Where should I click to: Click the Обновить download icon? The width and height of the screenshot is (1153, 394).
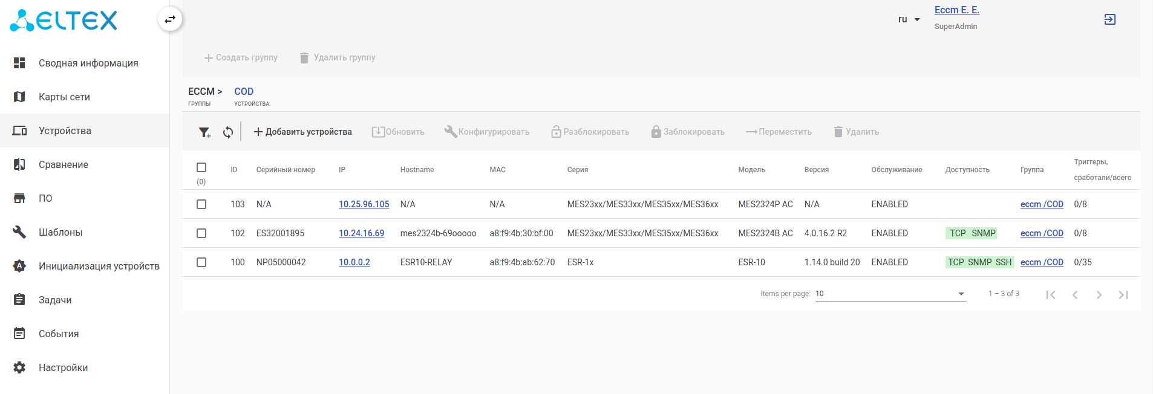pyautogui.click(x=378, y=132)
